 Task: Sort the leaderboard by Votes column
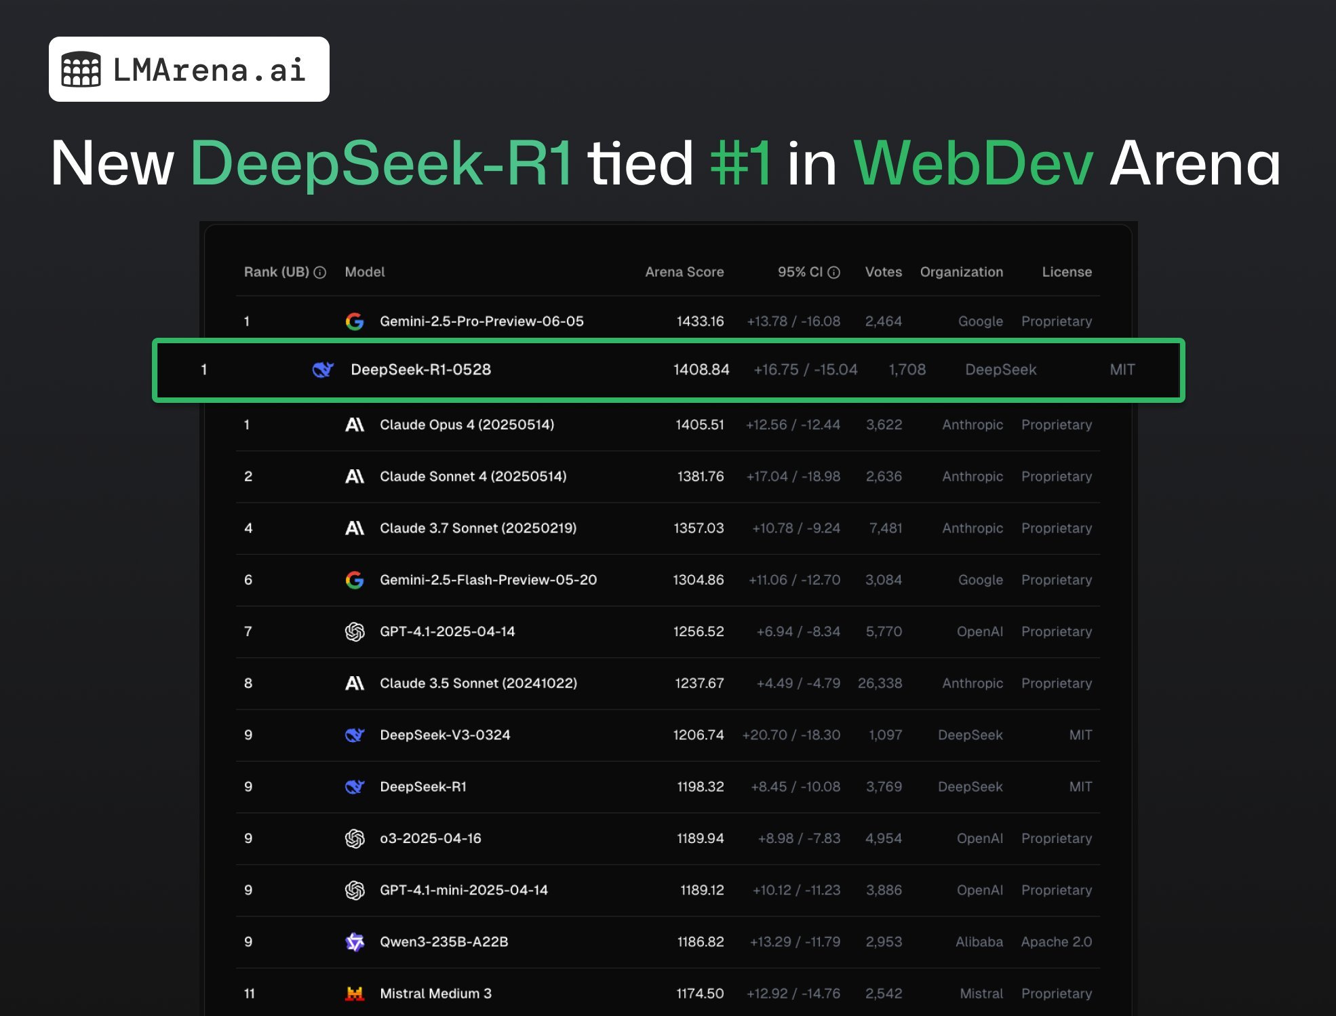click(883, 271)
